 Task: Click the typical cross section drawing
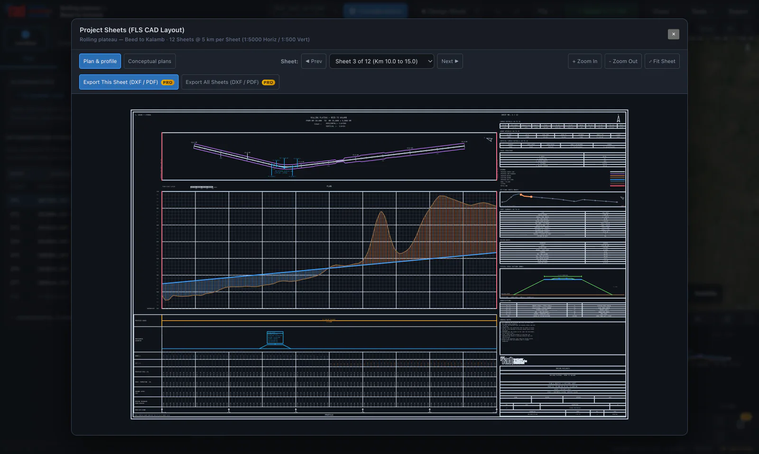click(563, 283)
